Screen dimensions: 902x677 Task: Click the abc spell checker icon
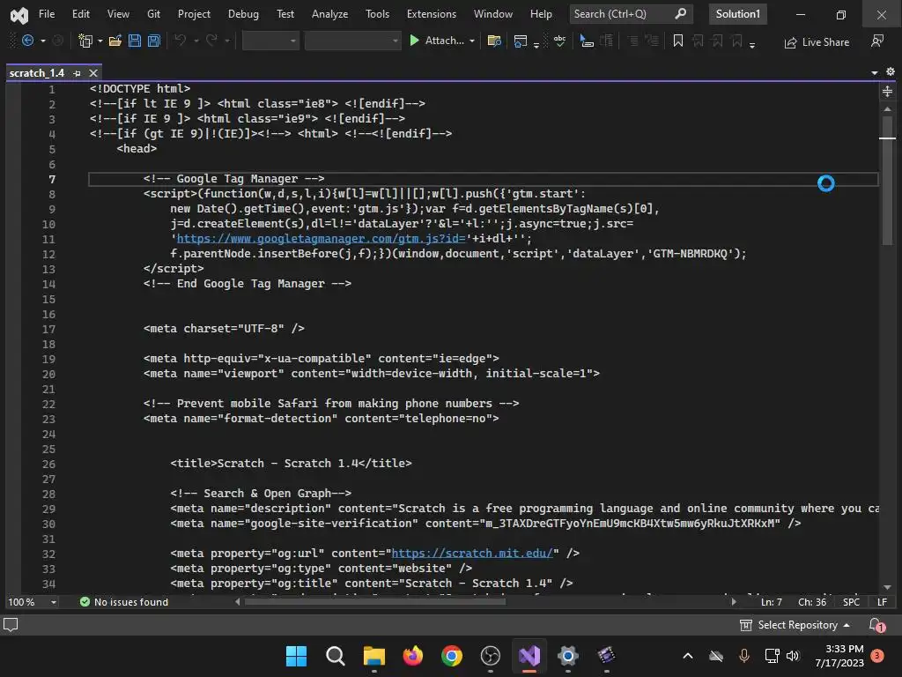pyautogui.click(x=559, y=41)
